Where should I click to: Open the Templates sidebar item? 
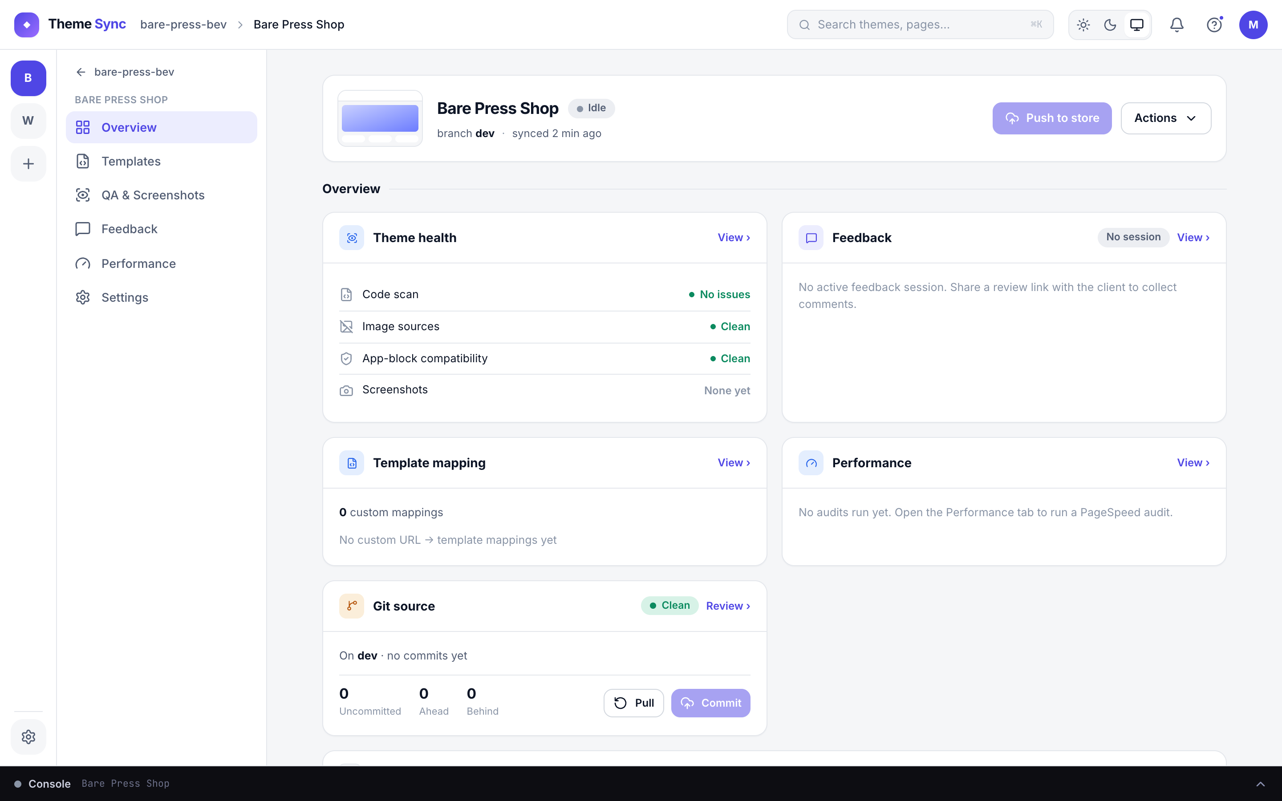[162, 161]
